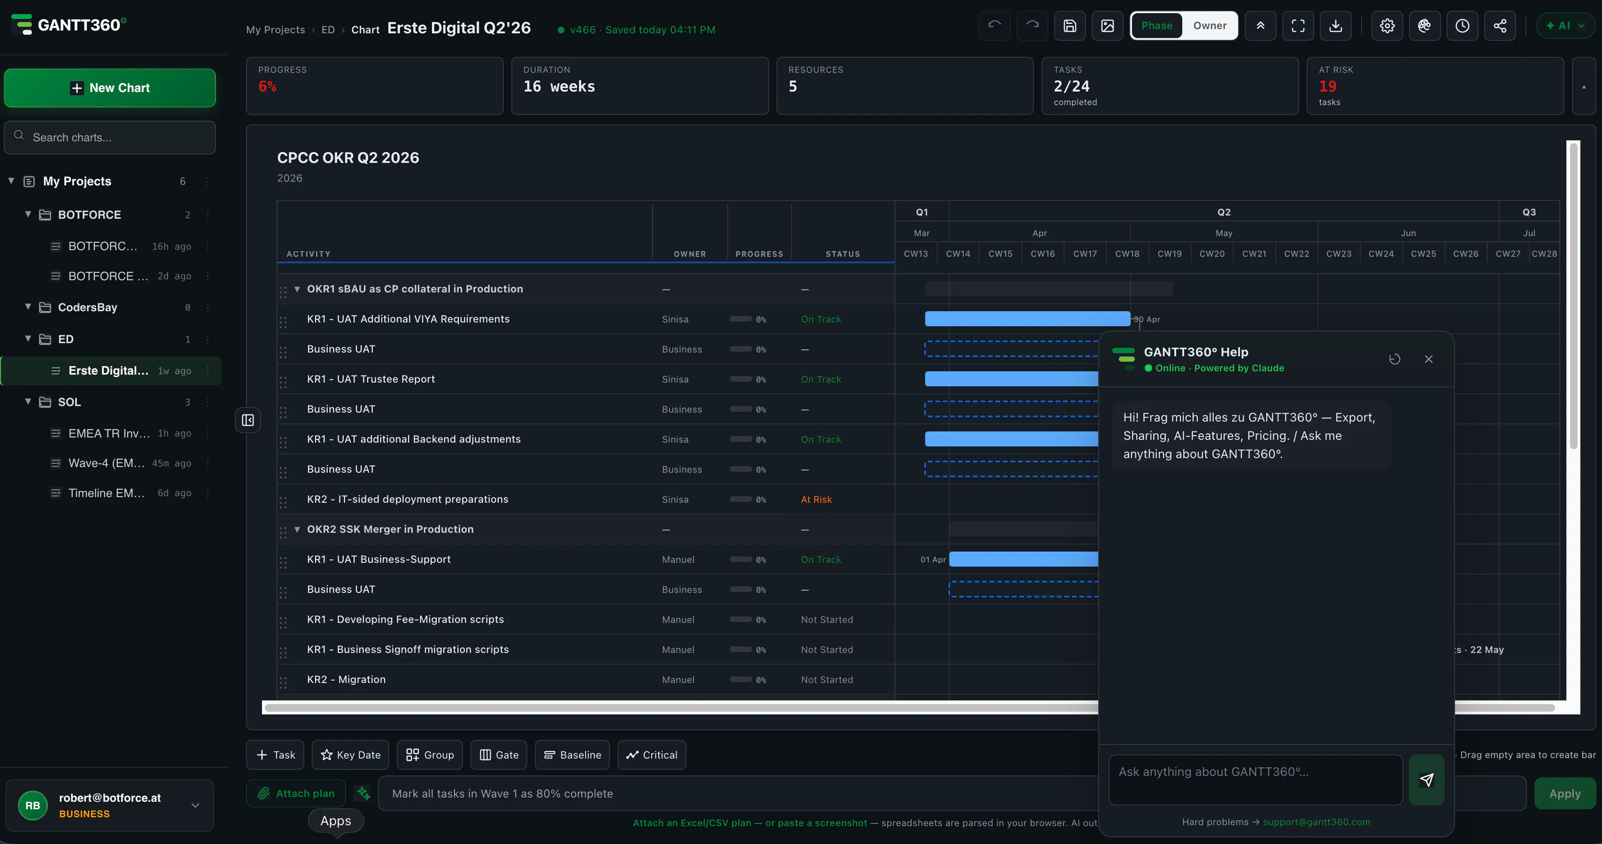Focus the AI command input field

click(x=738, y=793)
